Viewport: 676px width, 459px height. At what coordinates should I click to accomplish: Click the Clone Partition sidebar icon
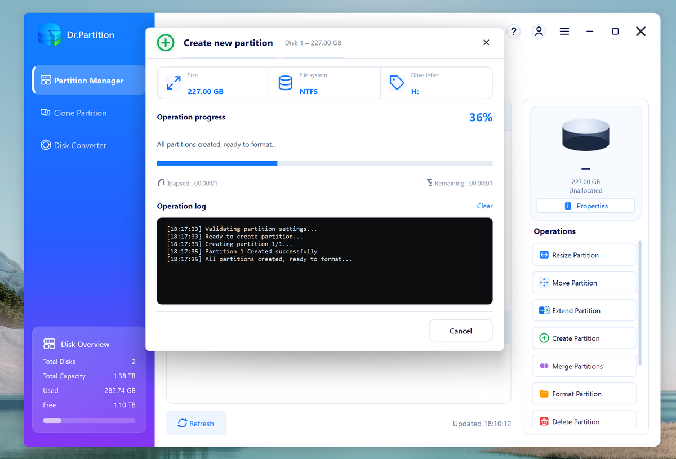[46, 113]
